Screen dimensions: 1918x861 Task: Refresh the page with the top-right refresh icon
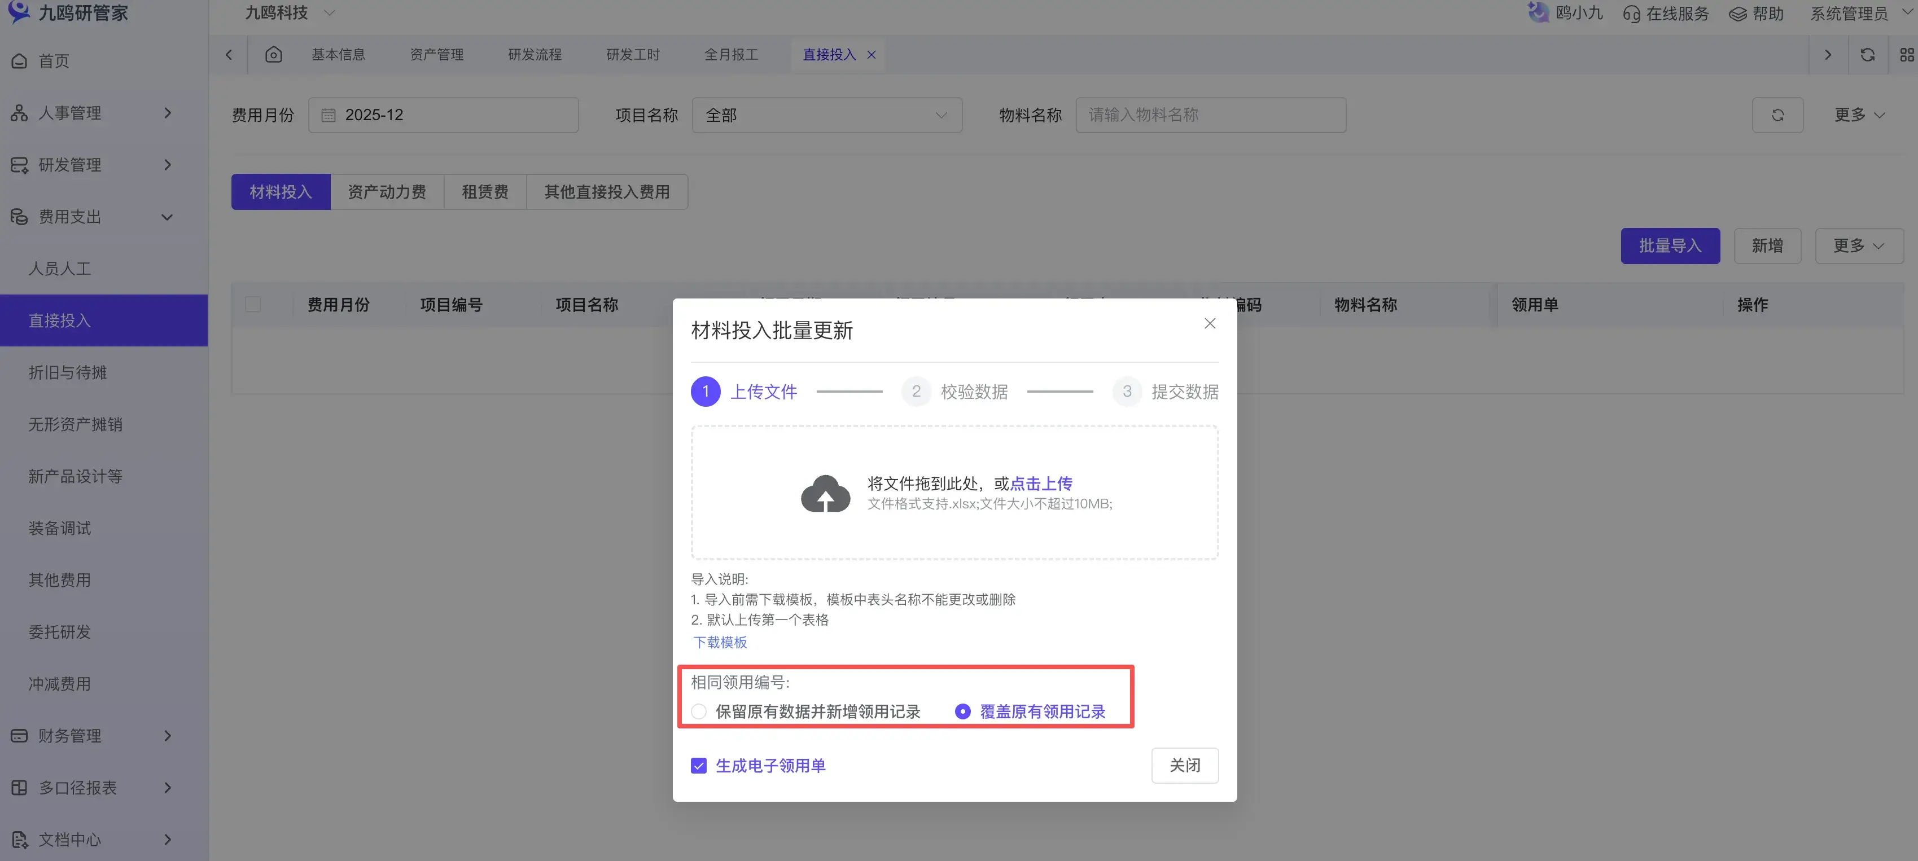[x=1867, y=54]
